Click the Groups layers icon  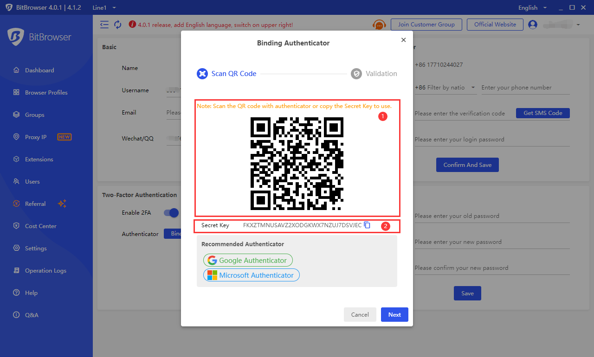coord(16,115)
